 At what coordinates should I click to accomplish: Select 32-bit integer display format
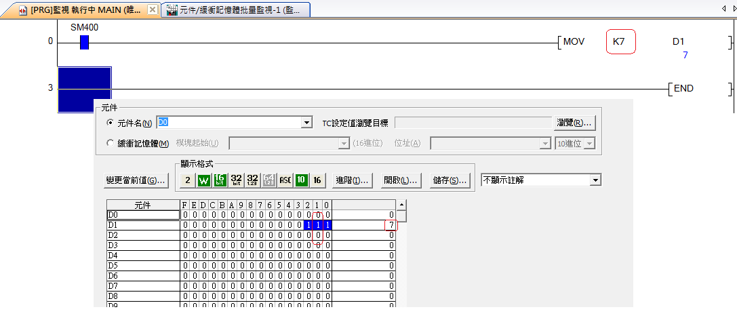coord(236,180)
